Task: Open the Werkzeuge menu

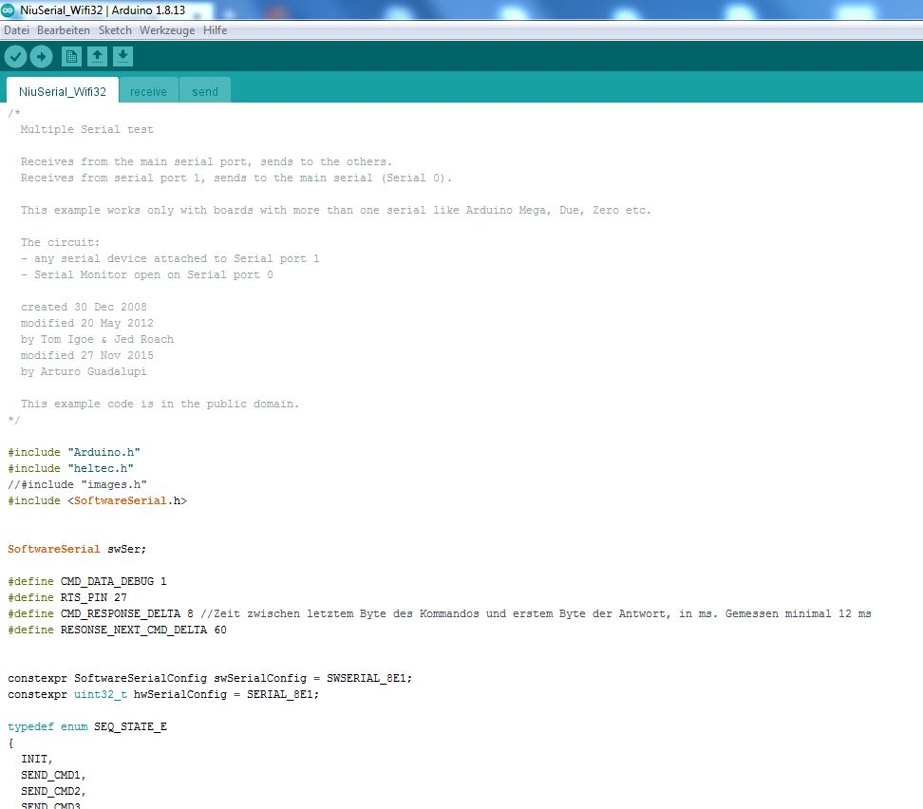Action: click(167, 30)
